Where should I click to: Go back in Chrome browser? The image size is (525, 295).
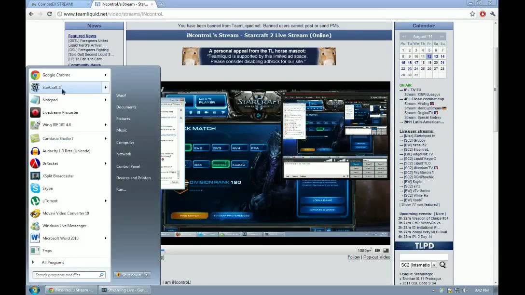31,14
